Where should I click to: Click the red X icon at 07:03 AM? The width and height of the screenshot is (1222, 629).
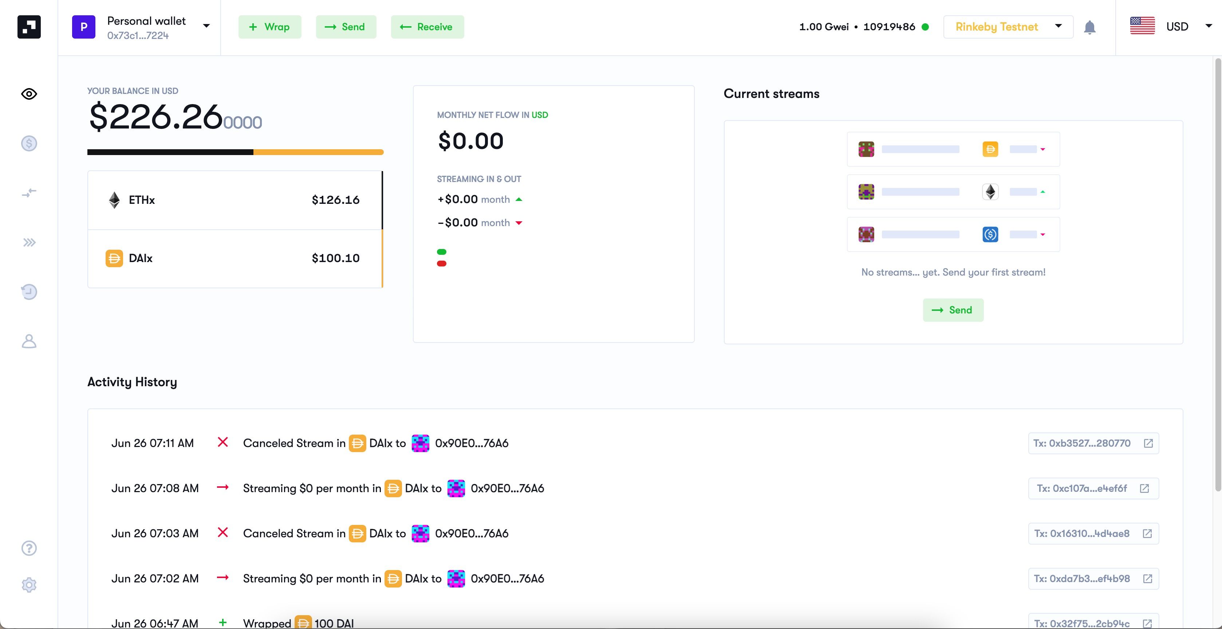(222, 532)
